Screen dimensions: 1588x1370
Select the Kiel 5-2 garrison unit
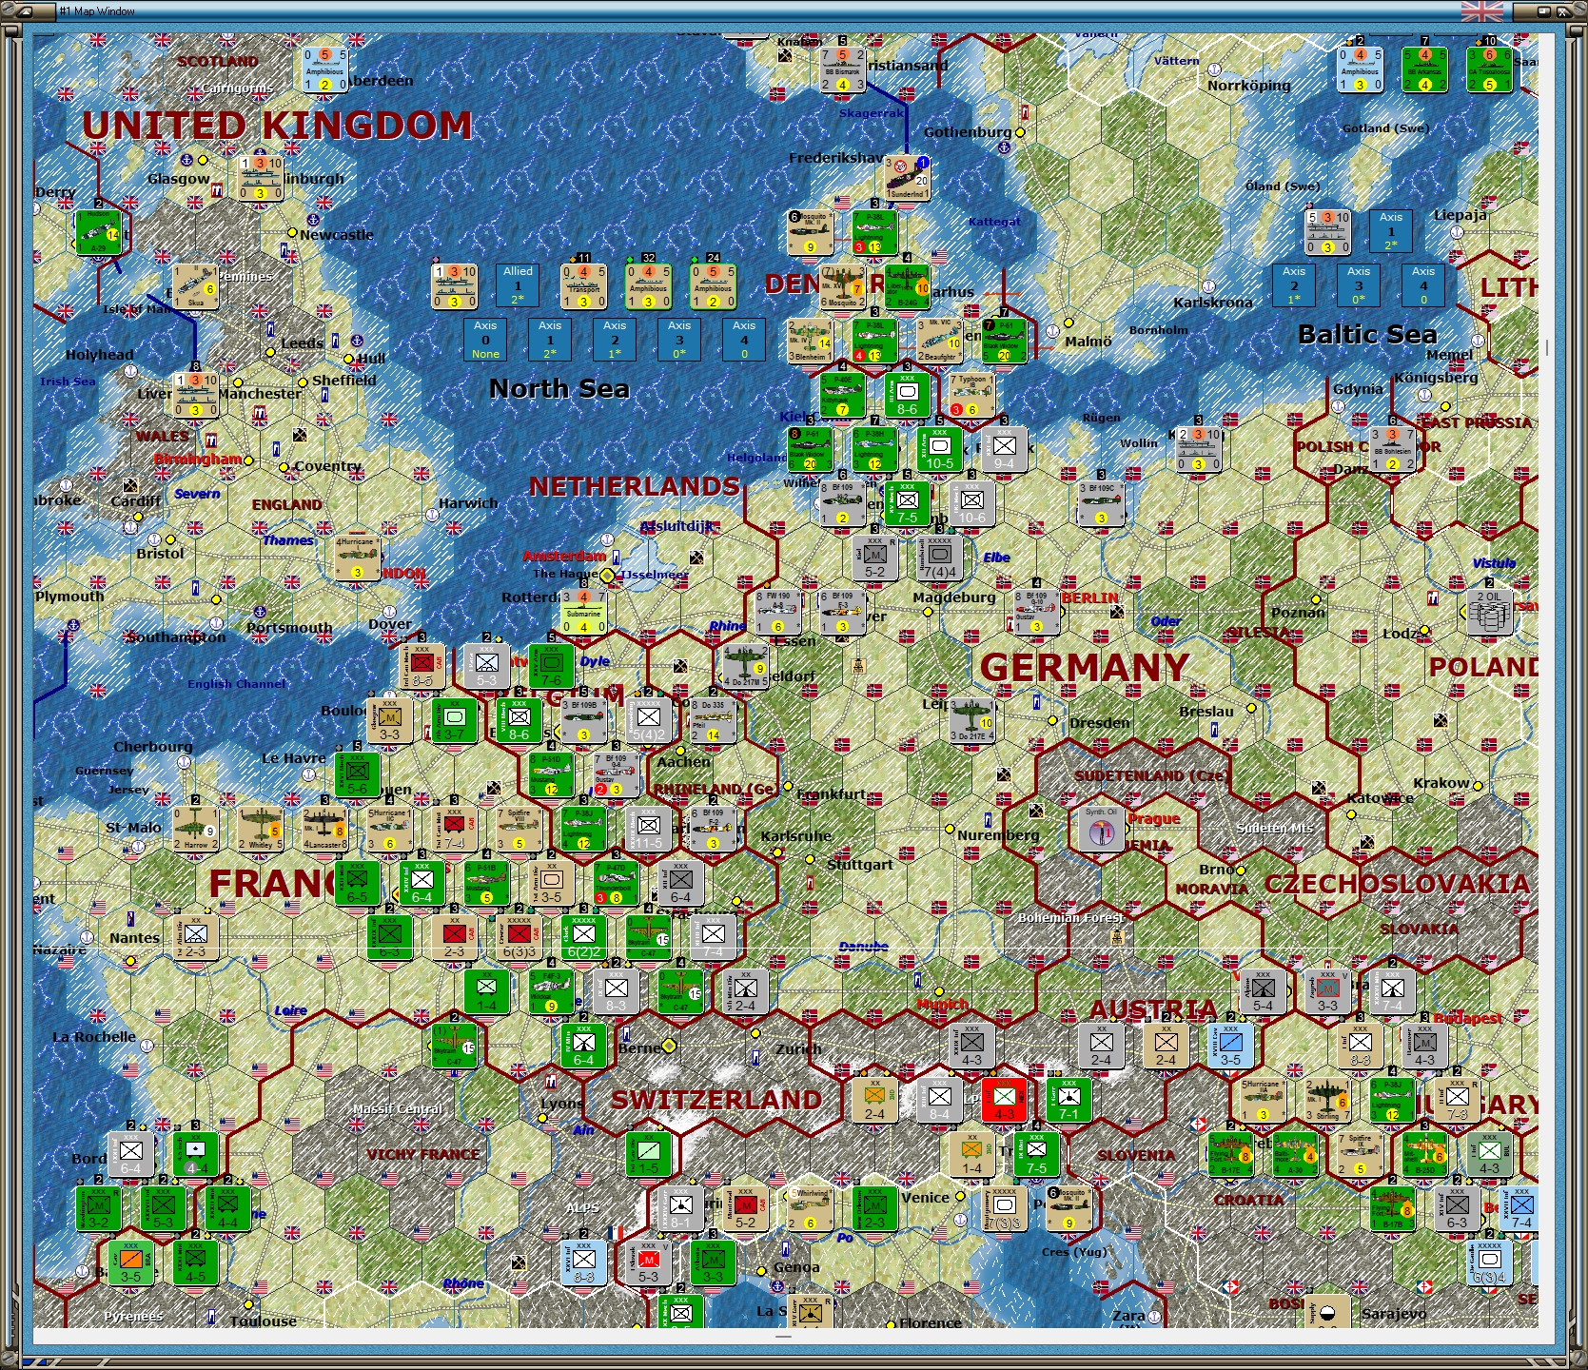tap(874, 558)
